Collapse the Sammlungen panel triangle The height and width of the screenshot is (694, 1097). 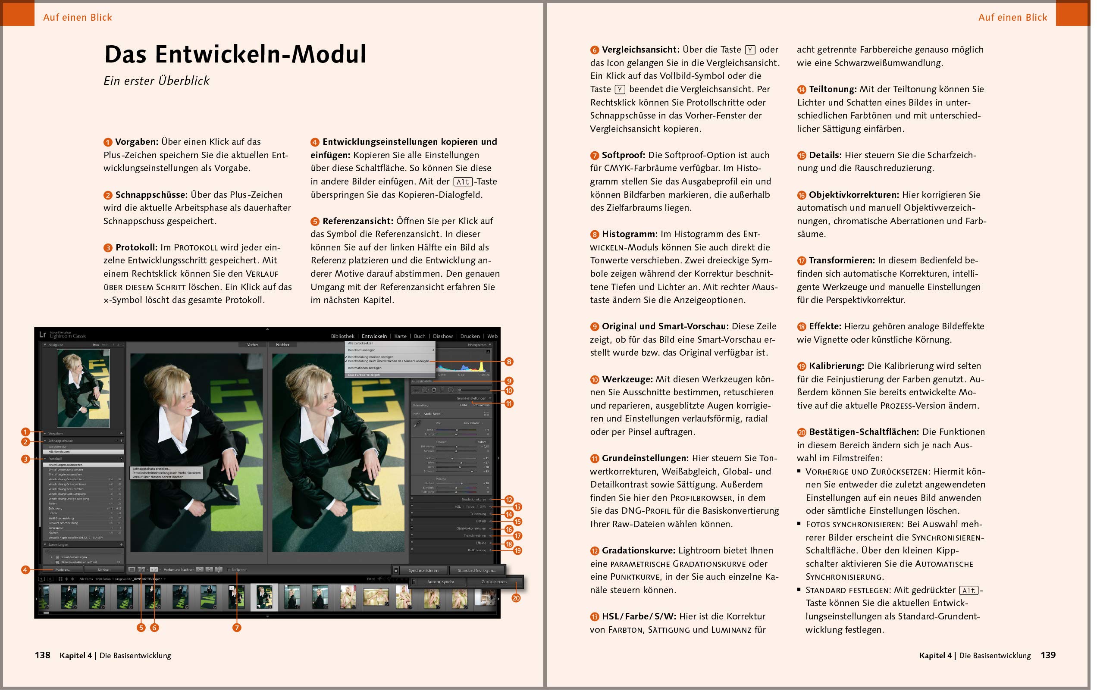pyautogui.click(x=45, y=544)
